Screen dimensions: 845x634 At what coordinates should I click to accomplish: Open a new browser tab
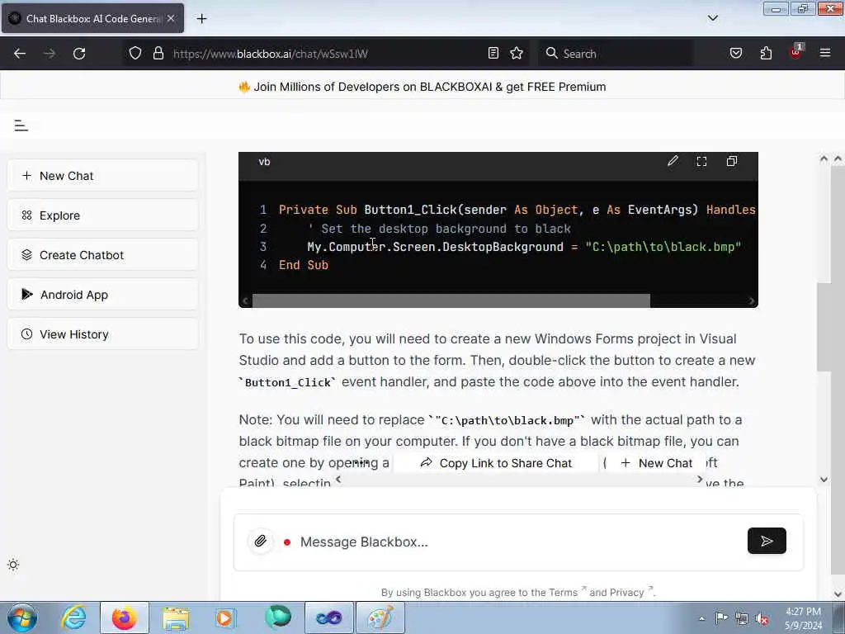pos(201,19)
